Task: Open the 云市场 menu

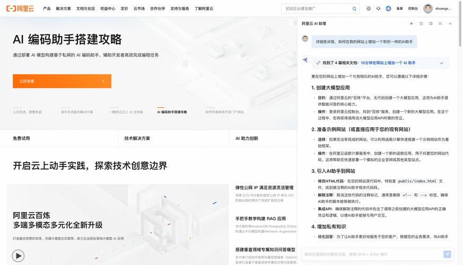Action: pyautogui.click(x=139, y=8)
